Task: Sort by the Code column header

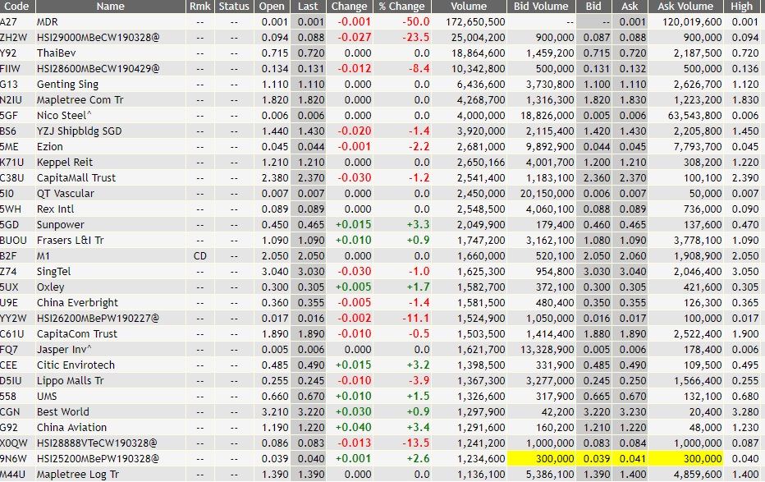Action: point(16,7)
